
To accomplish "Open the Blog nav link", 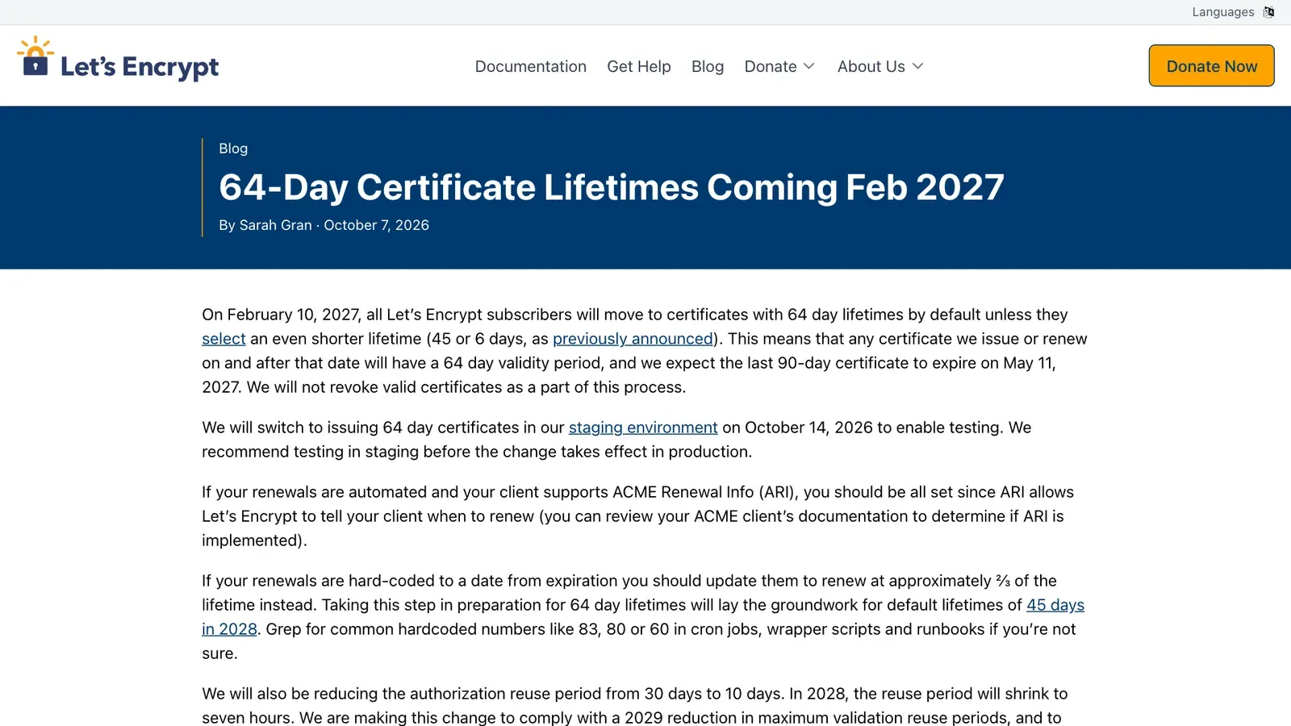I will (x=708, y=66).
